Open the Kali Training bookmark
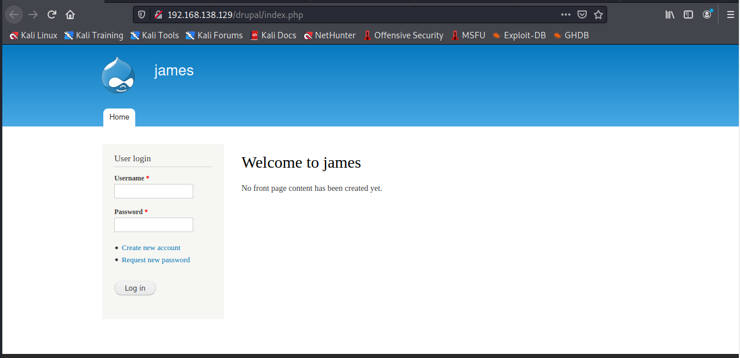The height and width of the screenshot is (358, 740). [94, 35]
